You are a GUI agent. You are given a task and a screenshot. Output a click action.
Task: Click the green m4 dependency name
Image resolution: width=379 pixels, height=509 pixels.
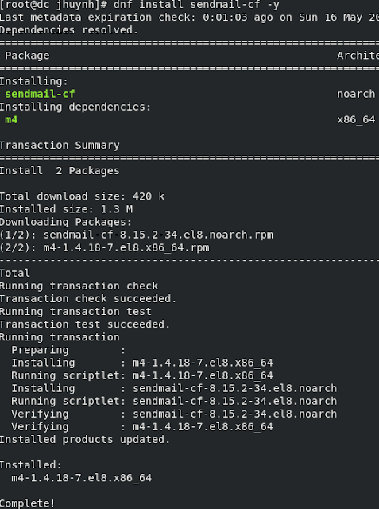[x=11, y=120]
